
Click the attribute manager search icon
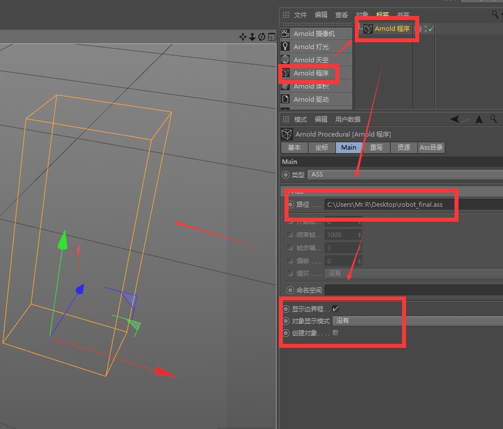click(493, 119)
